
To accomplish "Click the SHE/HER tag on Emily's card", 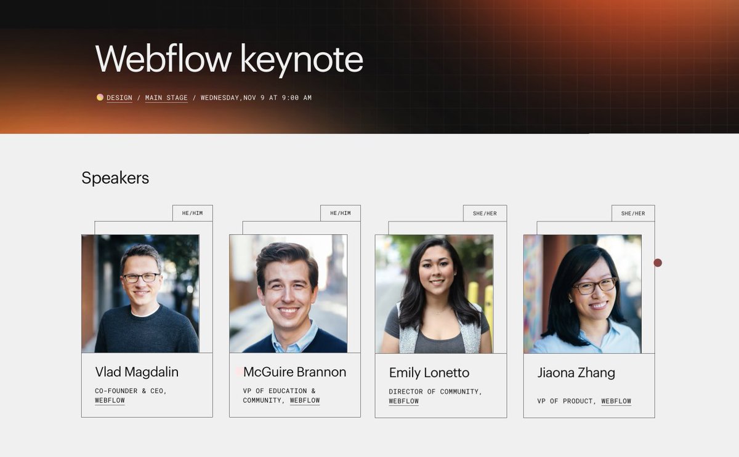I will 485,212.
